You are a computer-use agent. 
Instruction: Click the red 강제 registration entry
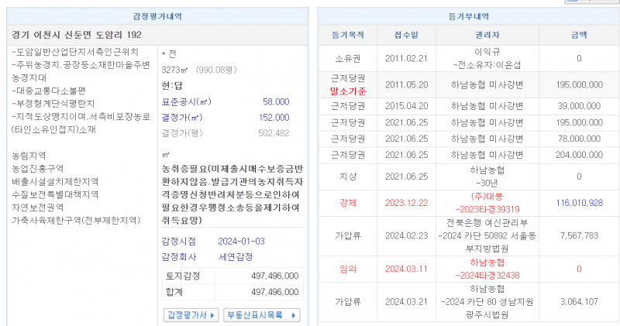pyautogui.click(x=347, y=202)
